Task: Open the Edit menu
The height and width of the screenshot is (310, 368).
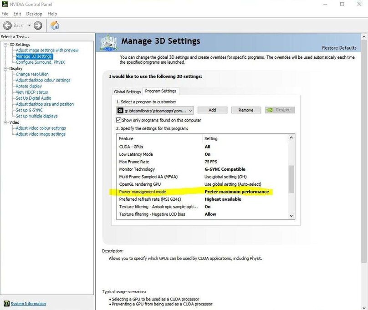Action: [x=17, y=14]
